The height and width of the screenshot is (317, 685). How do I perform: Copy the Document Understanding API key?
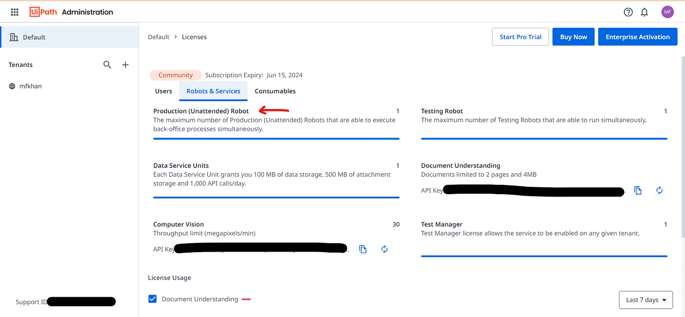(x=638, y=190)
